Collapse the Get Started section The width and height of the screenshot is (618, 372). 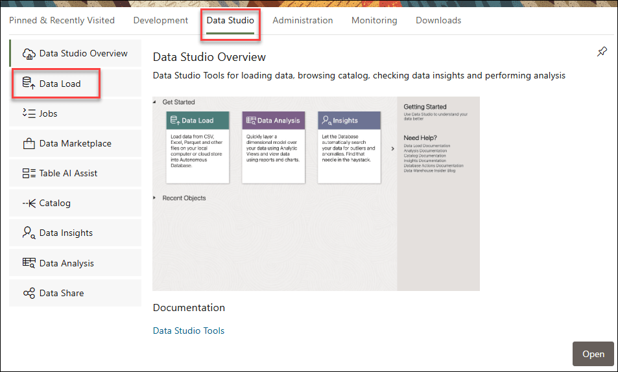(x=156, y=102)
